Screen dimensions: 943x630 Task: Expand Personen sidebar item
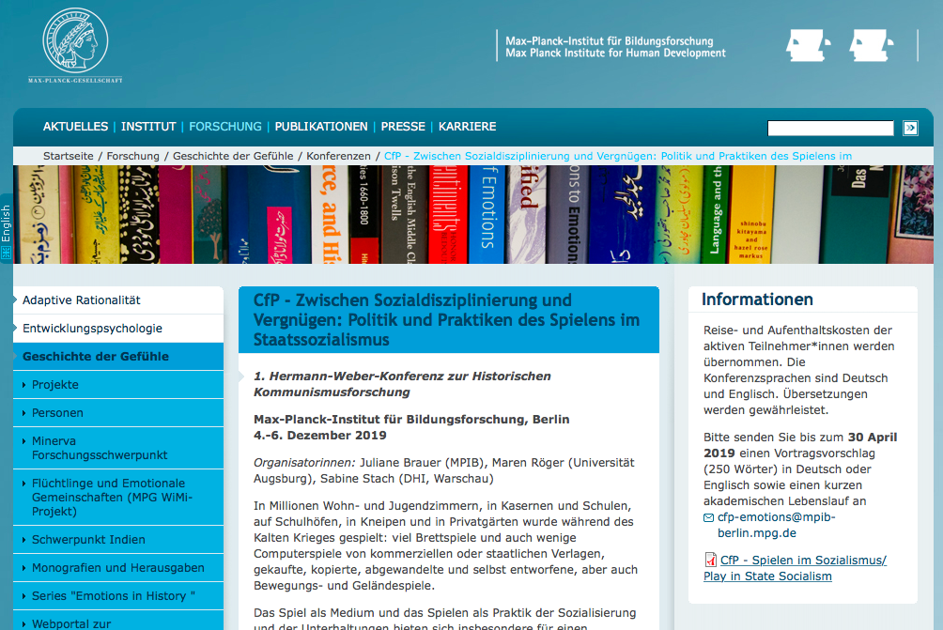pos(118,413)
